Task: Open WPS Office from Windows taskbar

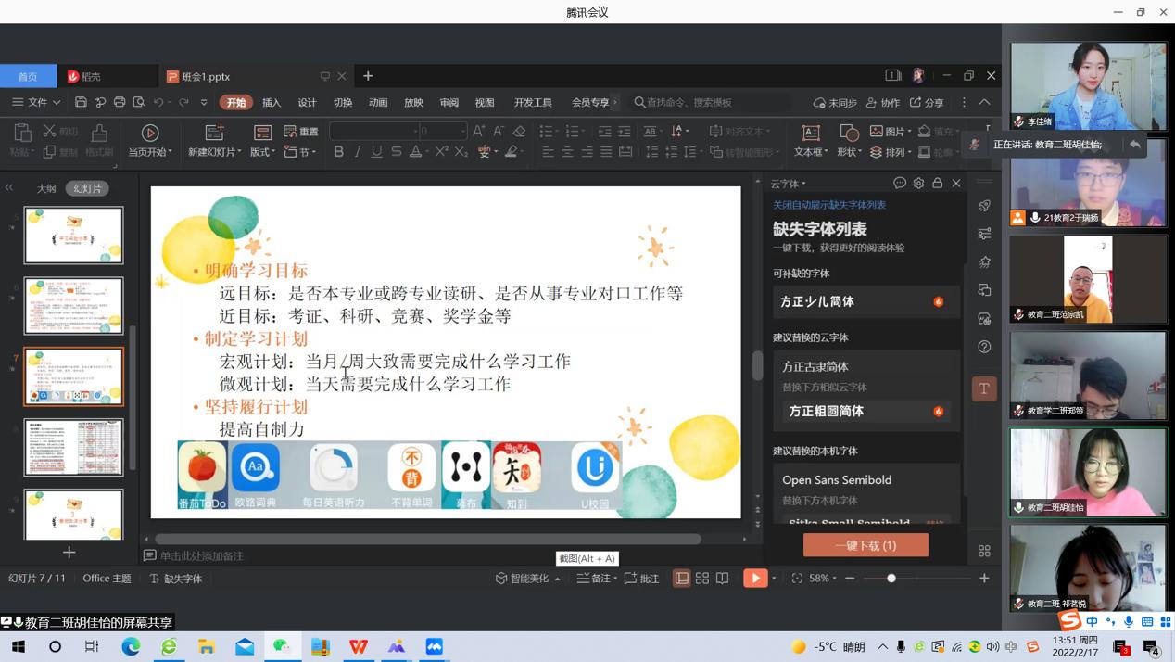Action: tap(359, 646)
